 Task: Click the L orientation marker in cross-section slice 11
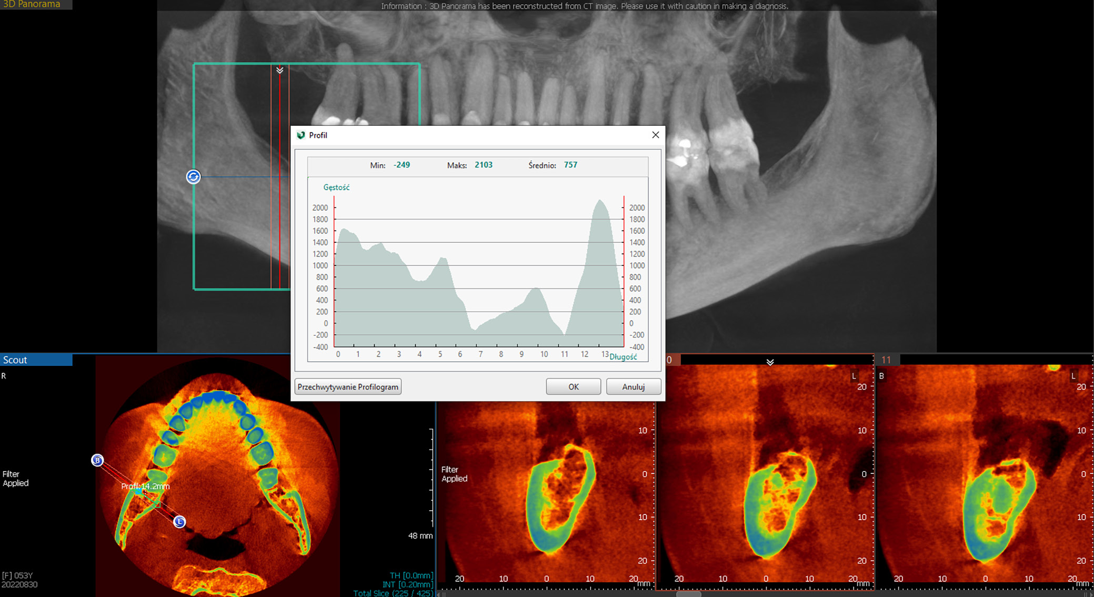point(1073,376)
